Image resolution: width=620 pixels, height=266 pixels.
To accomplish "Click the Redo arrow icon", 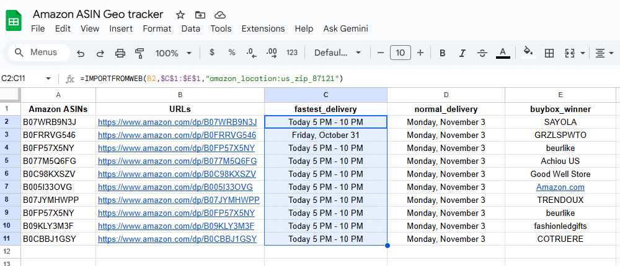I will tap(100, 53).
